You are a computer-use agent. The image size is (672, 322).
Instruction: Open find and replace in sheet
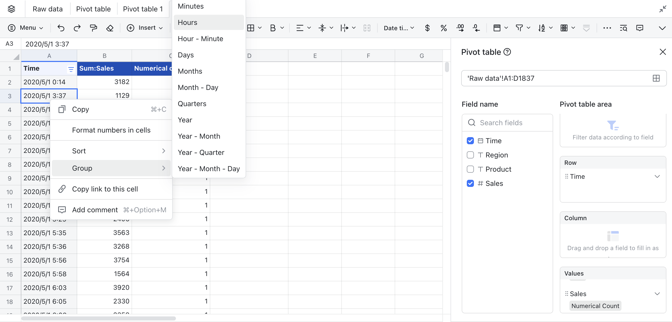[x=623, y=28]
